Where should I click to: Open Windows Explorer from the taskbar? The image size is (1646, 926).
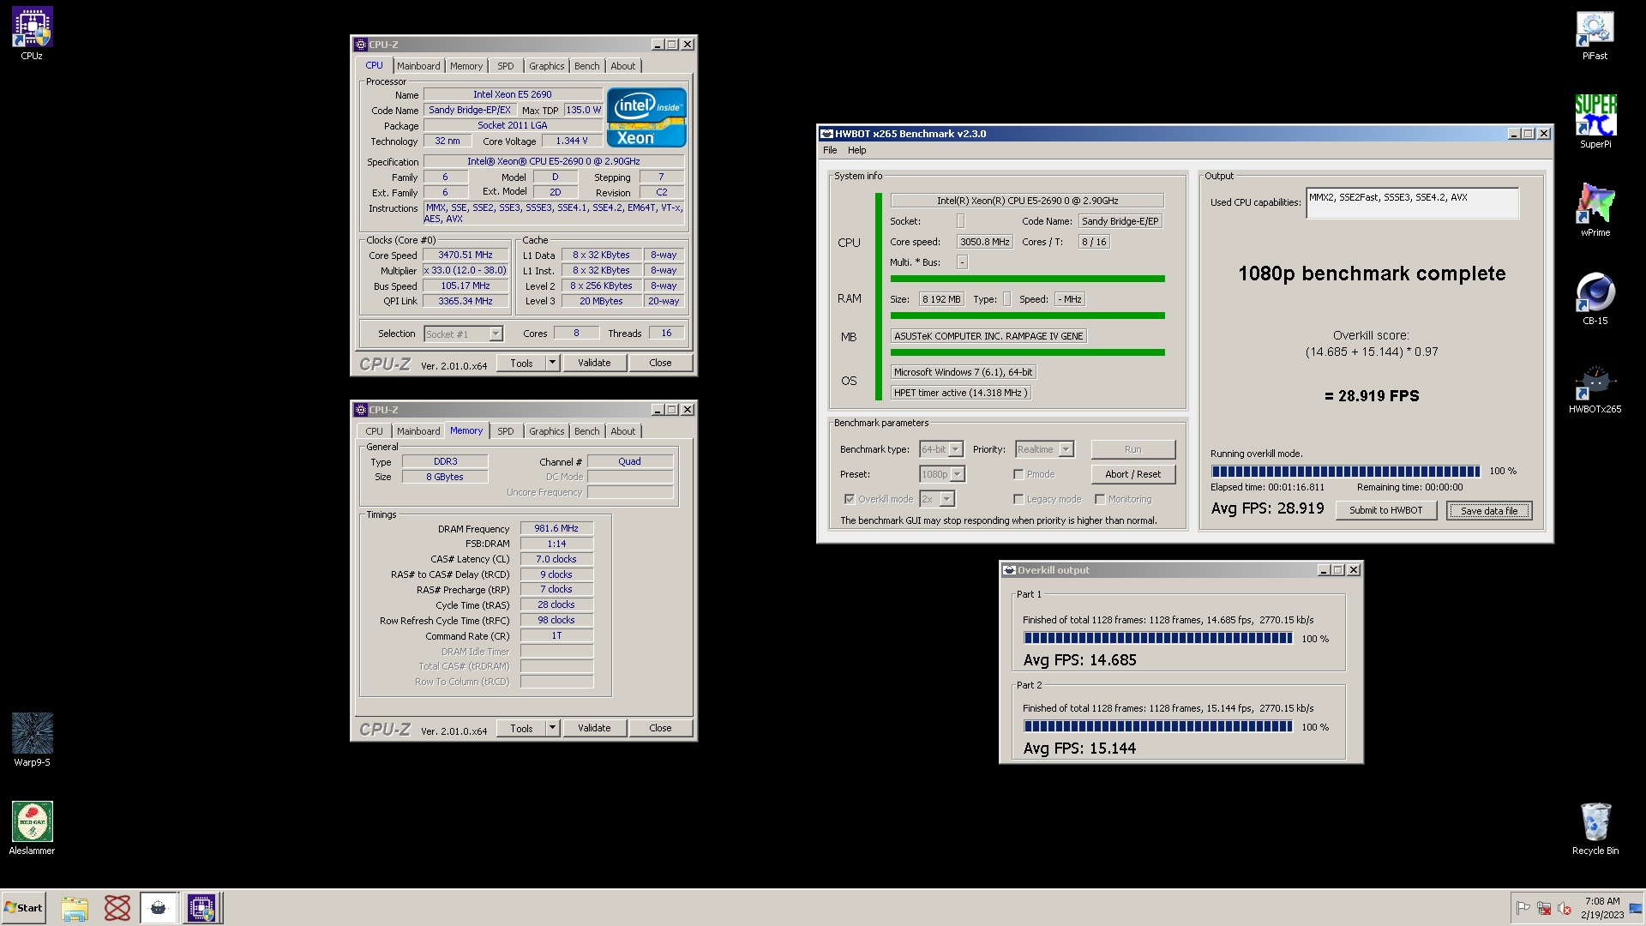(x=75, y=908)
